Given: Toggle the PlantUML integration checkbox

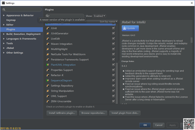Looking at the screenshot, I should coord(113,64).
